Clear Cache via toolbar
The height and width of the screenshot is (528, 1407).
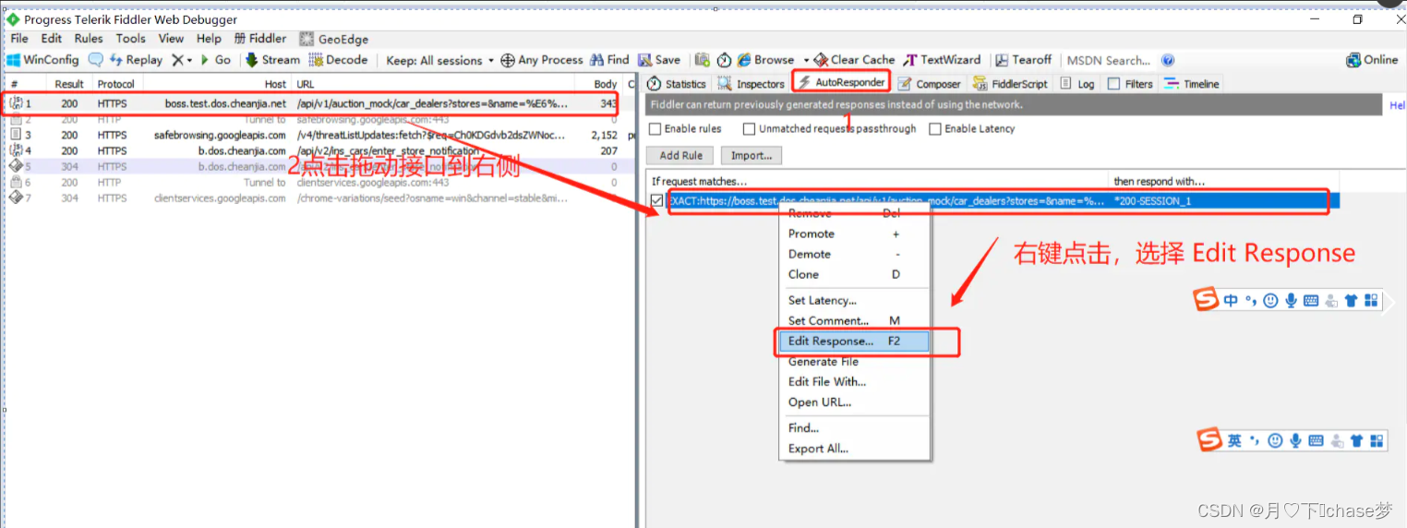pos(854,60)
